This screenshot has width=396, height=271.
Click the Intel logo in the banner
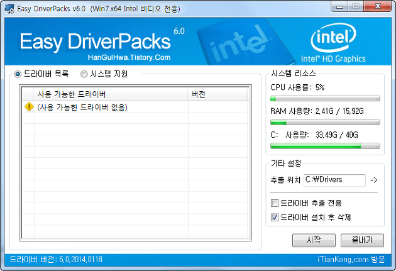333,38
